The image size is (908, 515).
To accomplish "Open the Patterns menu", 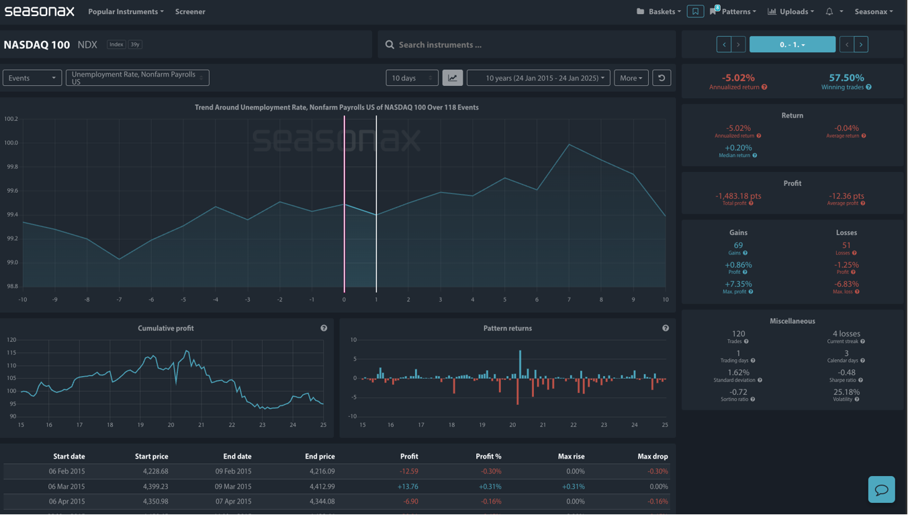I will [x=733, y=11].
